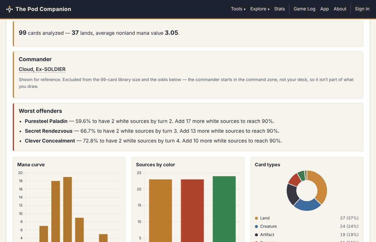Click the 24 (24%) Creature count value

click(349, 226)
